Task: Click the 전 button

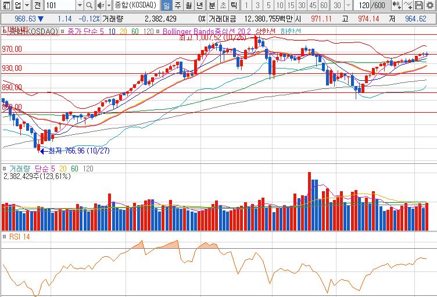Action: 38,5
